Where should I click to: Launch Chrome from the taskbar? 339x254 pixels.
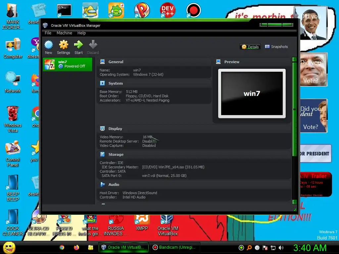click(x=62, y=247)
